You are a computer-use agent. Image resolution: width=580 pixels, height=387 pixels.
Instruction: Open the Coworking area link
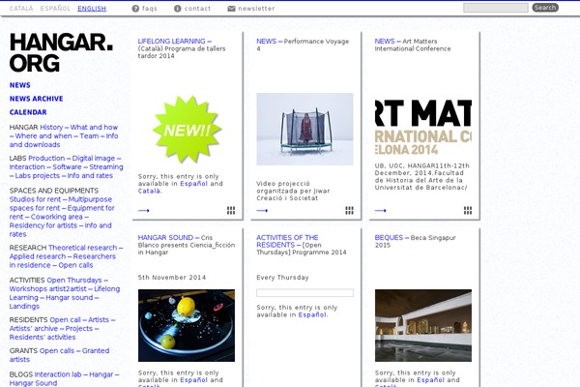click(57, 217)
